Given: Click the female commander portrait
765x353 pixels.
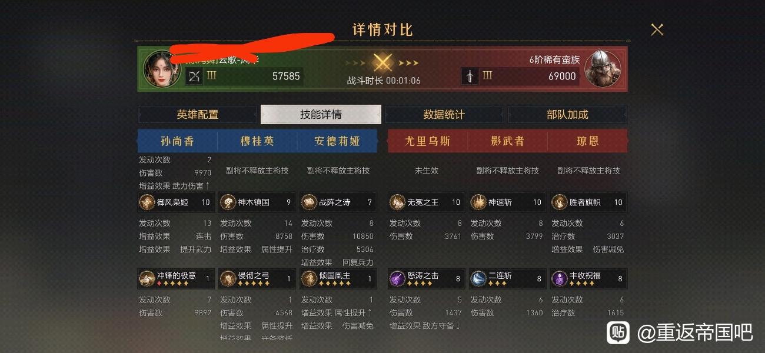Looking at the screenshot, I should coord(162,69).
